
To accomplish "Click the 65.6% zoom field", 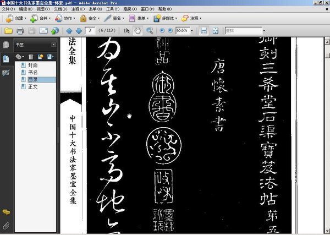I will (x=183, y=30).
